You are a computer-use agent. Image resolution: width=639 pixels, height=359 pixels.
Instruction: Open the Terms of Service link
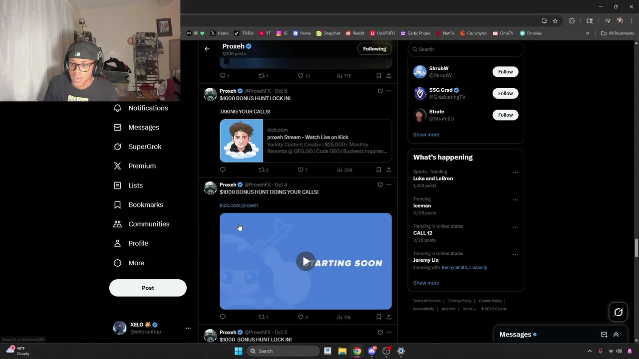click(x=427, y=301)
